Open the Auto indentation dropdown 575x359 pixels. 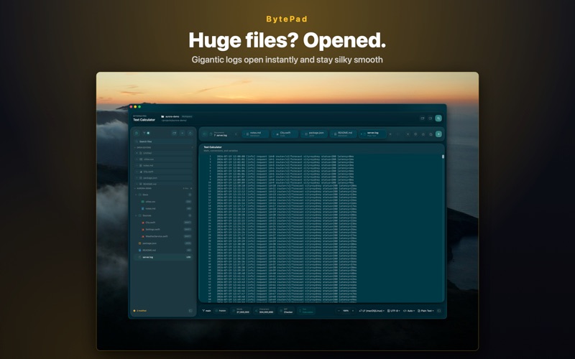(x=409, y=311)
